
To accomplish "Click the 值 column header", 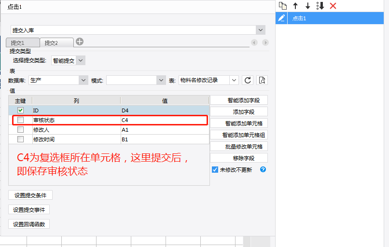I will pos(165,101).
